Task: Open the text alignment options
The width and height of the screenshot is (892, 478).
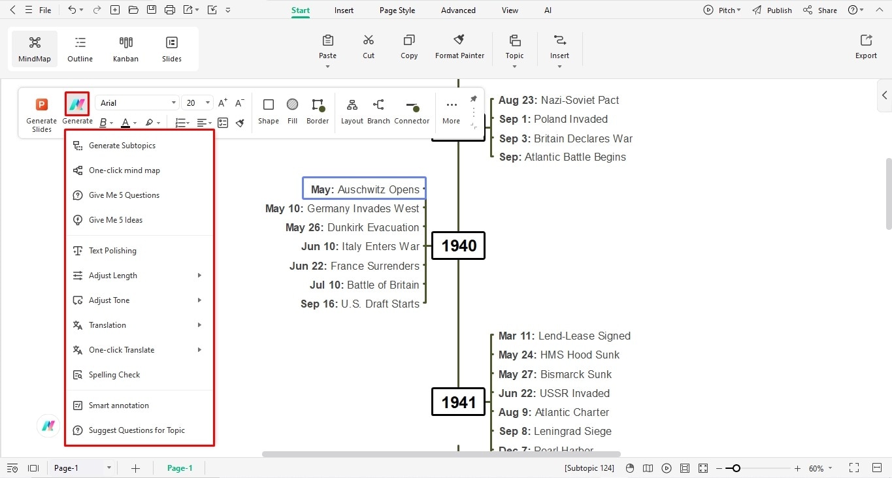Action: 204,123
